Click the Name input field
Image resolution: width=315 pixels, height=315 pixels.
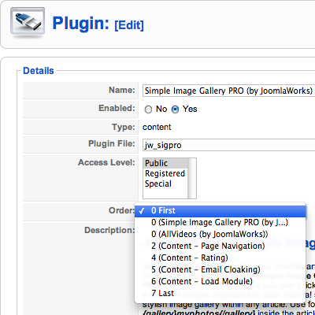228,91
